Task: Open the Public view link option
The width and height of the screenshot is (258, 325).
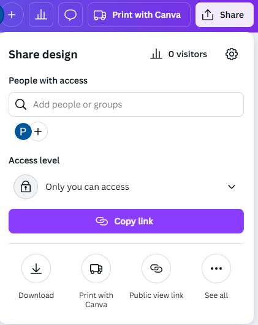Action: click(156, 268)
